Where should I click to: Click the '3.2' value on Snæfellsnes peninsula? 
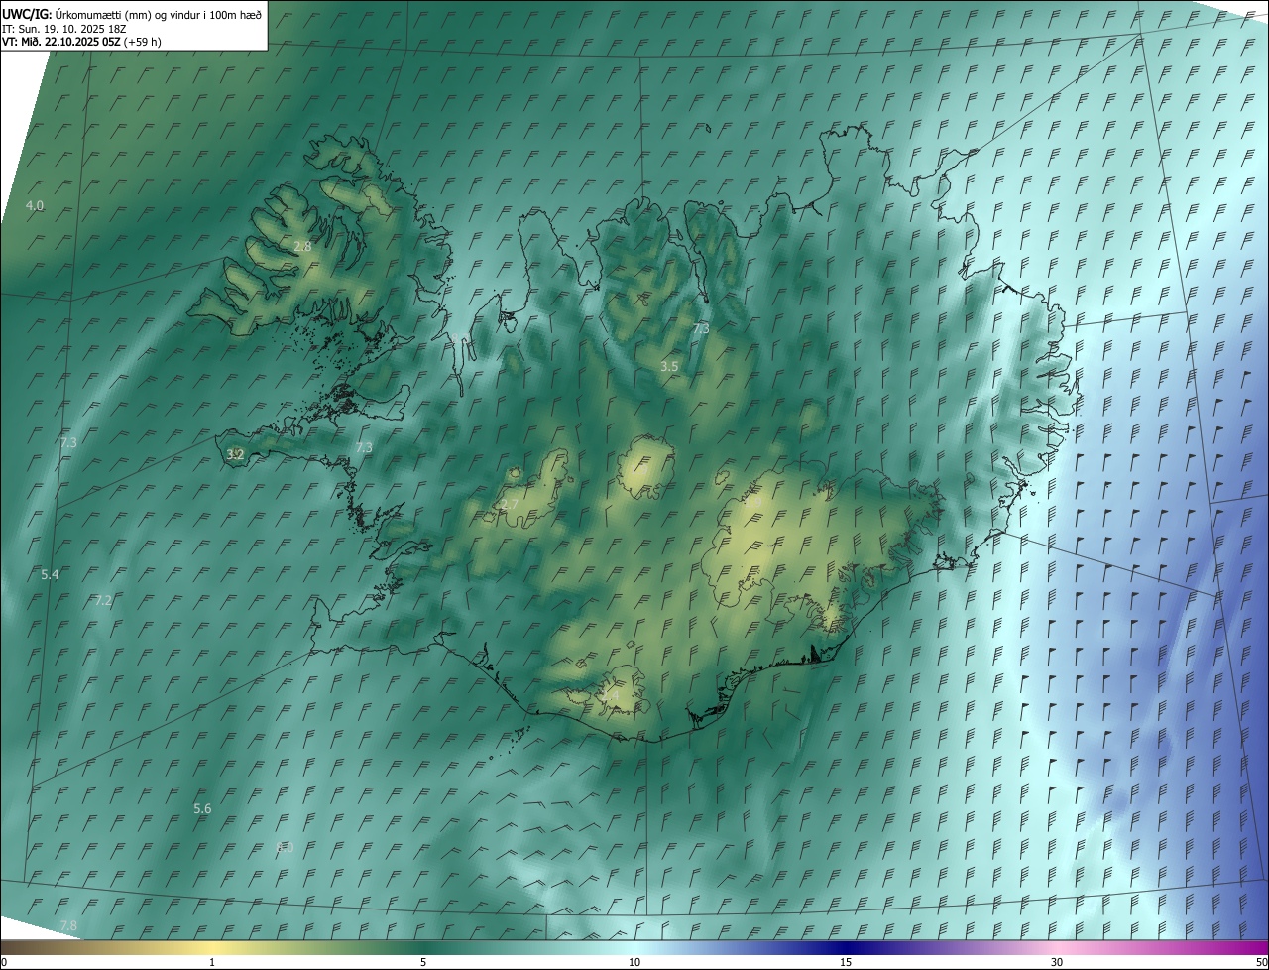click(x=235, y=454)
